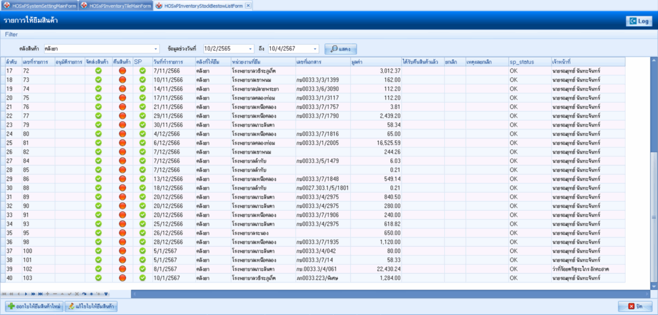Click first record navigator button
Viewport: 658px width, 315px height.
pos(5,294)
